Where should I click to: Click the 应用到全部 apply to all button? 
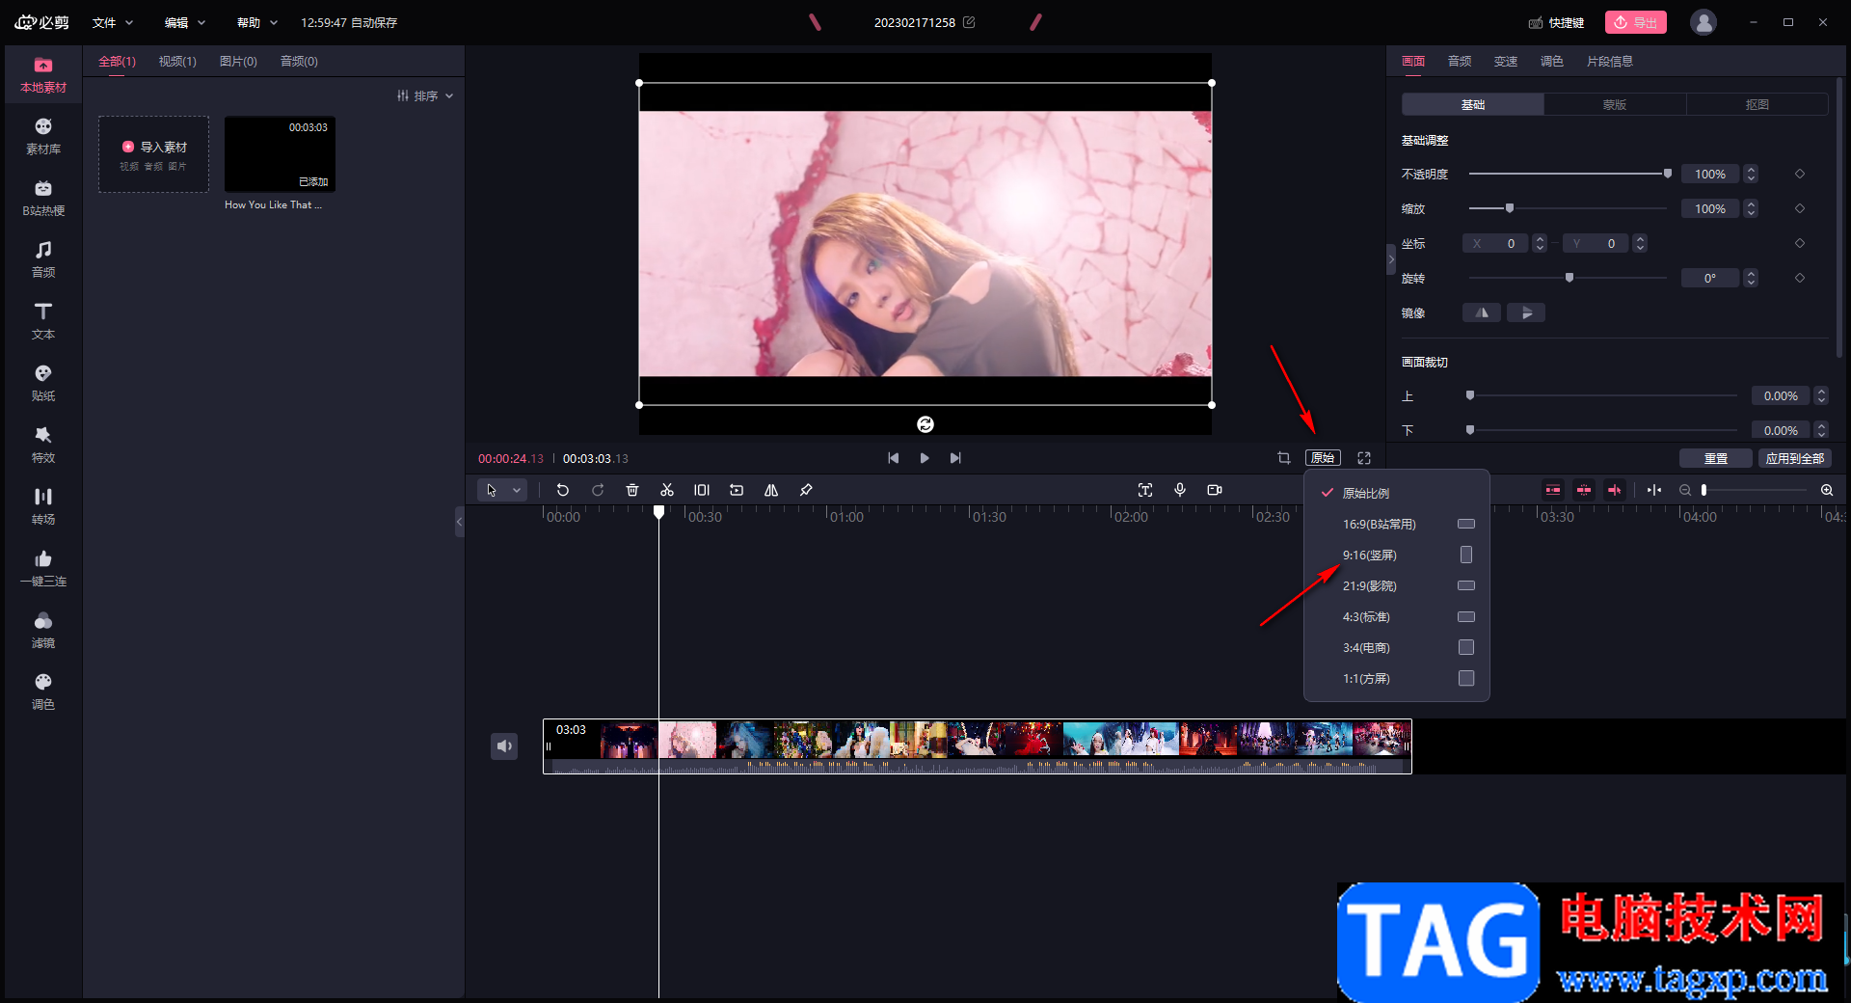tap(1794, 458)
